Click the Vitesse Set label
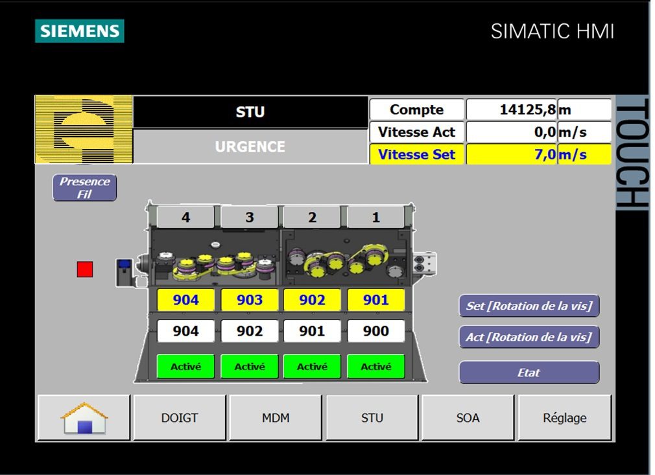The image size is (655, 475). point(416,154)
